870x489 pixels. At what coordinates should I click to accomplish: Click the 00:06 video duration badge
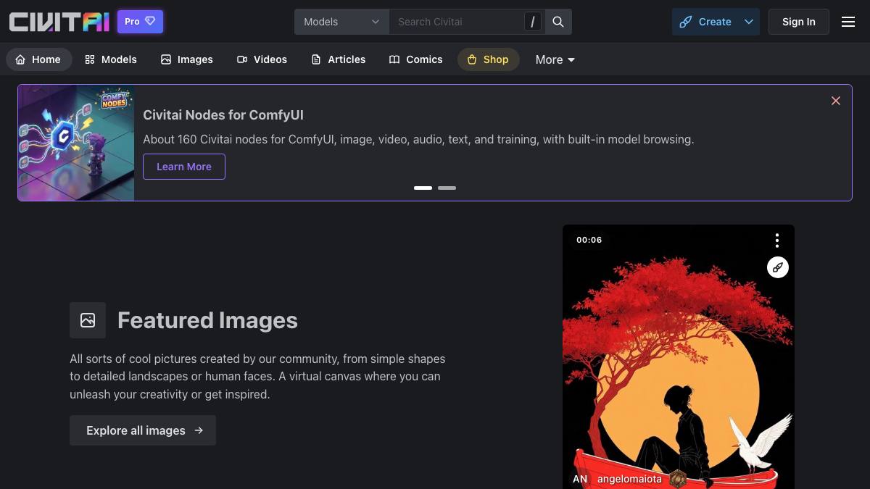(x=589, y=240)
